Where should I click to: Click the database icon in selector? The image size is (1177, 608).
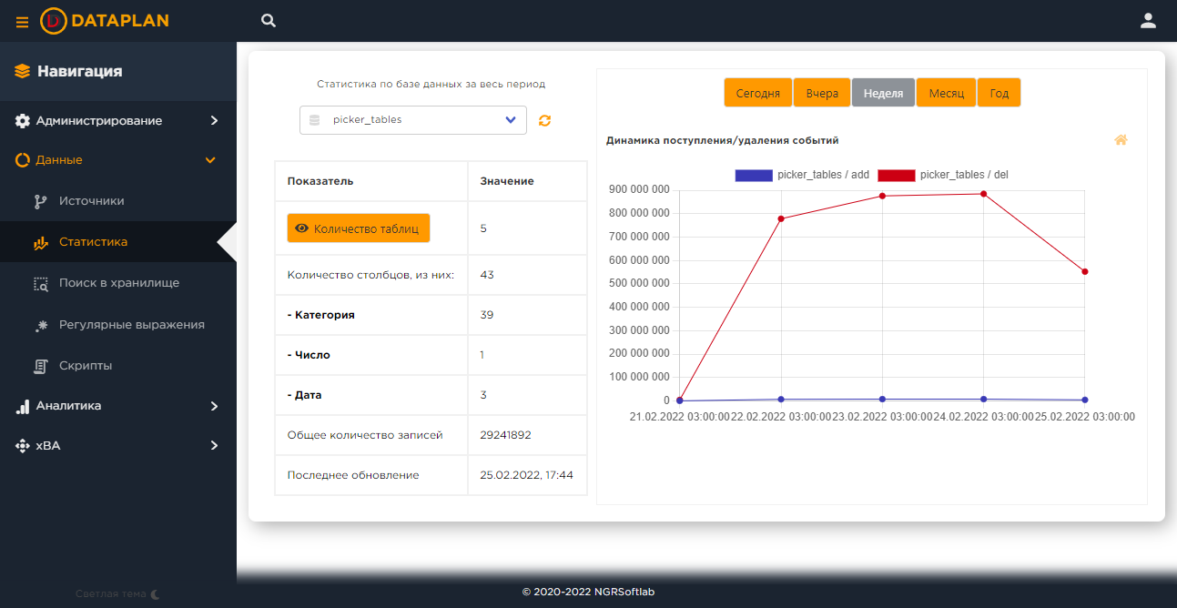315,120
